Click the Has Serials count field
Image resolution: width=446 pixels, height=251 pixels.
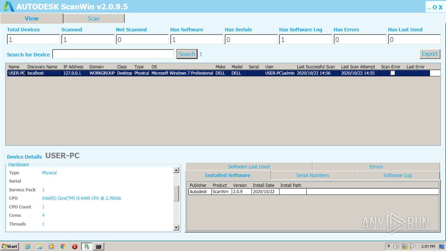coord(251,39)
